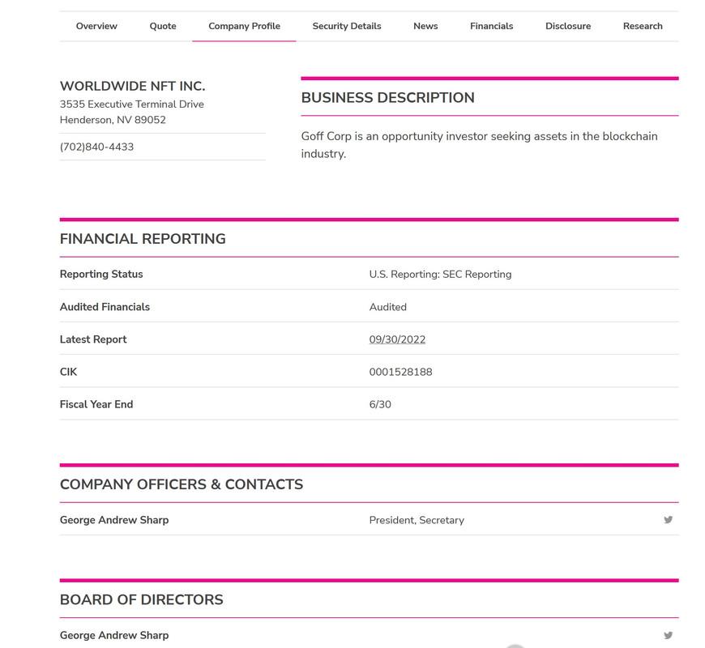Click the Financial Reporting heading
The width and height of the screenshot is (705, 648).
pyautogui.click(x=143, y=239)
